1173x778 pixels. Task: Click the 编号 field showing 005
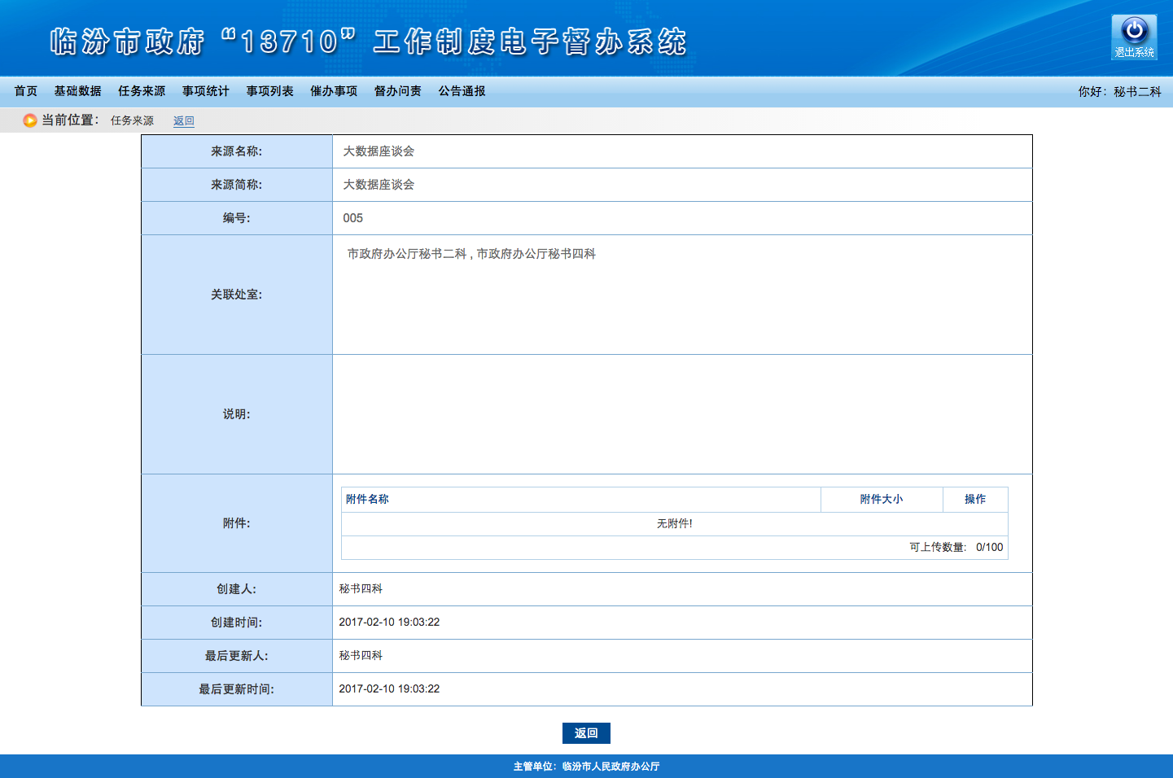tap(682, 218)
